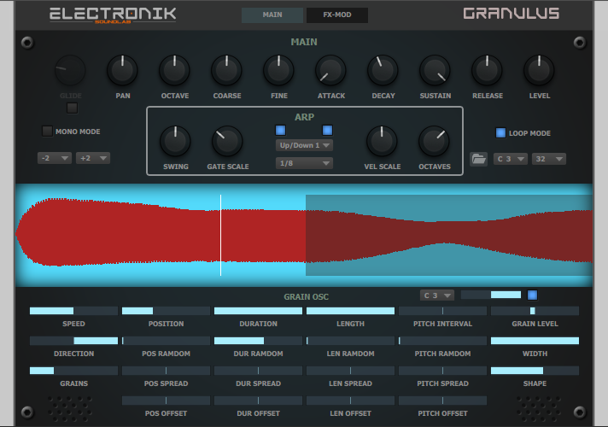Click the Pitch Offset slider
The image size is (608, 427).
(443, 401)
